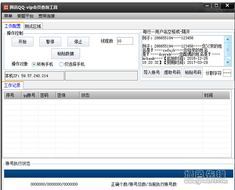The image size is (235, 190).
Task: Click the 线程数 label
Action: click(x=107, y=41)
